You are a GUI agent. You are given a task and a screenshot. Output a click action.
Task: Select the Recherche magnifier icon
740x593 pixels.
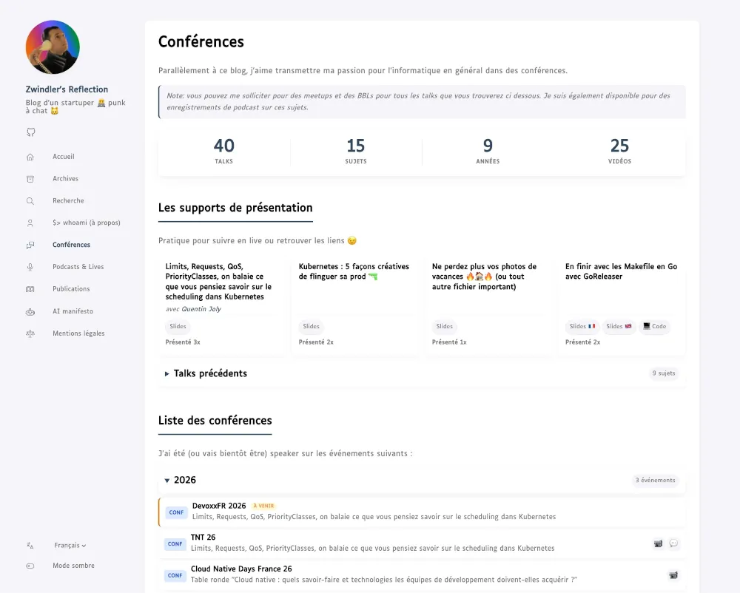click(x=30, y=200)
